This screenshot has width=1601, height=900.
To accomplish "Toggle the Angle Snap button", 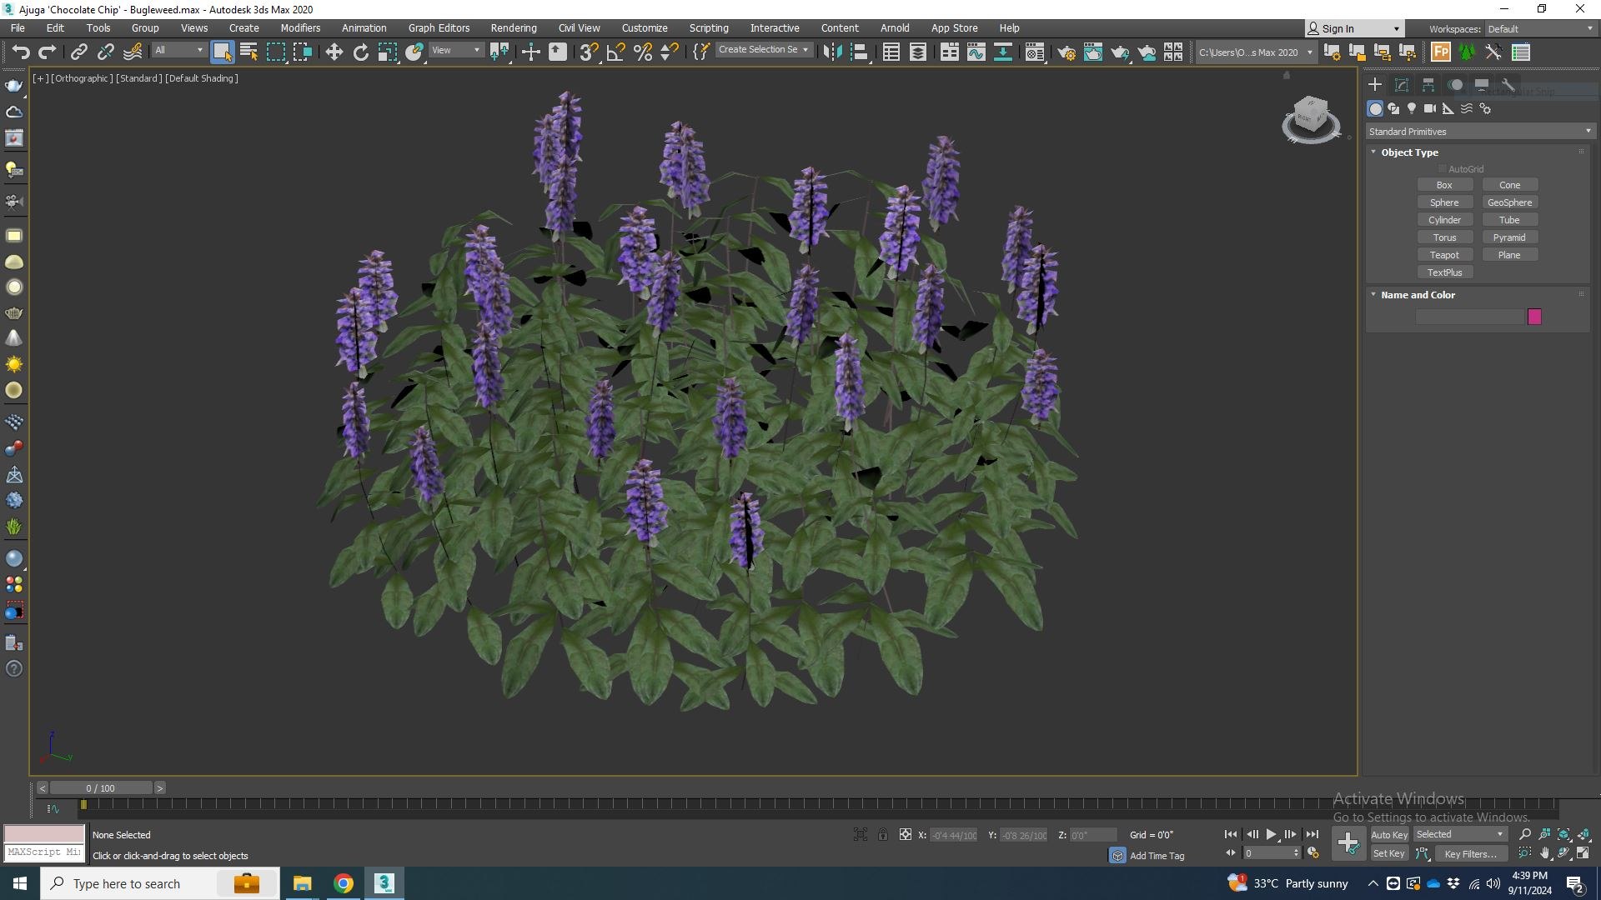I will [615, 52].
